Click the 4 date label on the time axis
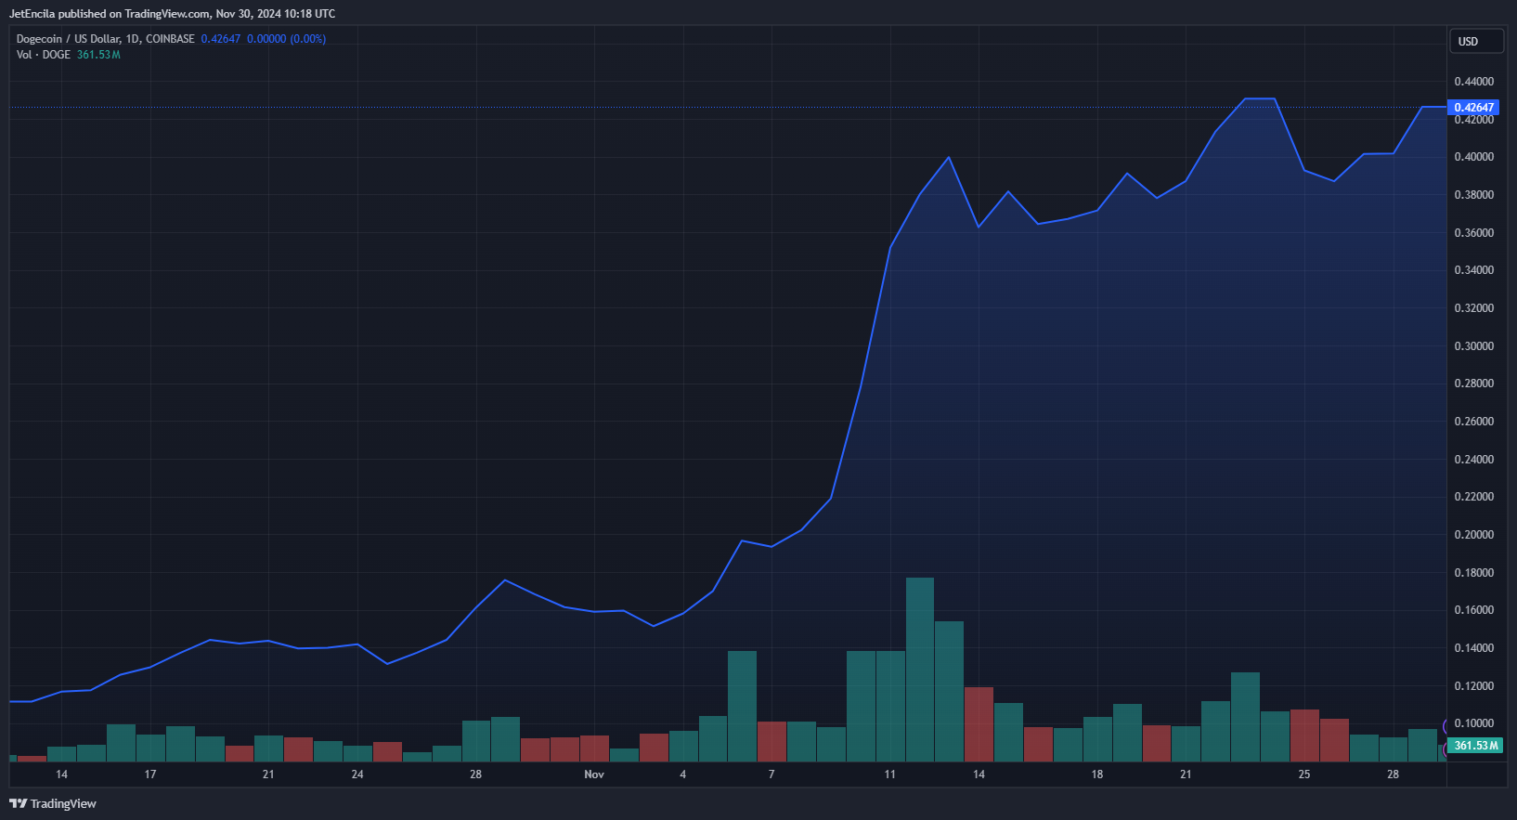Image resolution: width=1517 pixels, height=820 pixels. (x=683, y=774)
